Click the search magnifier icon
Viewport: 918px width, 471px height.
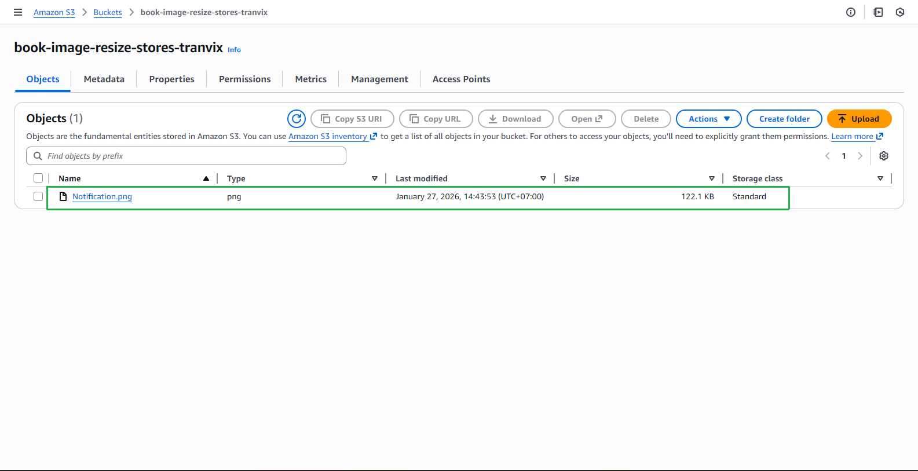point(38,156)
